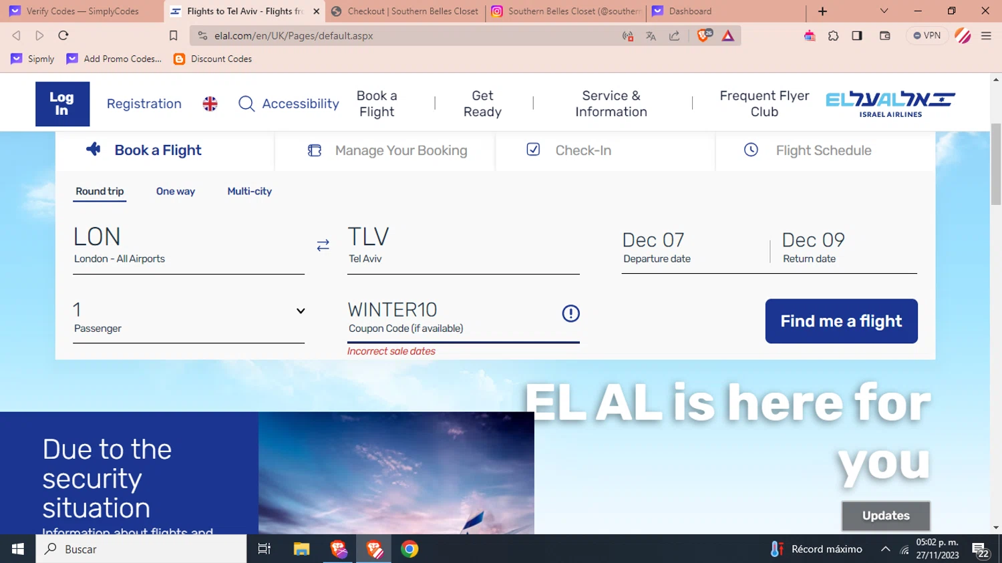Open Simply bookmark
Screen dimensions: 1002x563
point(33,59)
